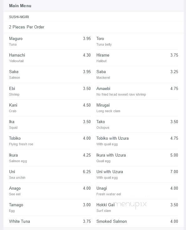Pick the Ebi shrimp entry

click(50, 91)
